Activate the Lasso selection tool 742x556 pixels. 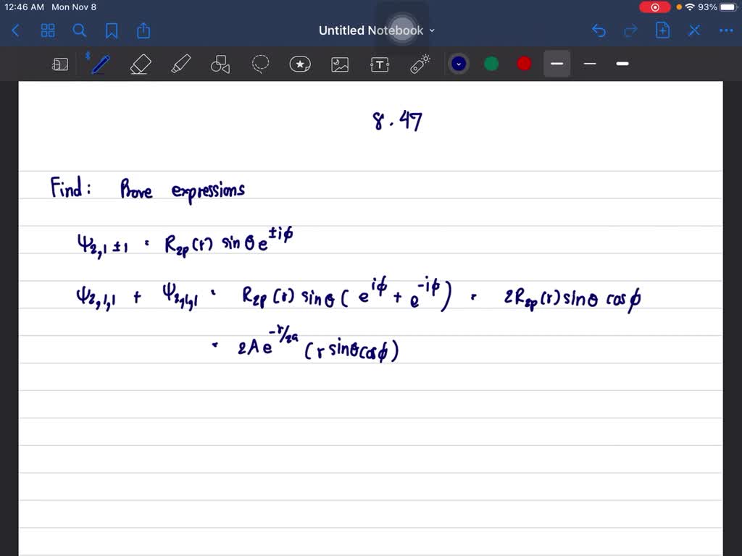[260, 64]
